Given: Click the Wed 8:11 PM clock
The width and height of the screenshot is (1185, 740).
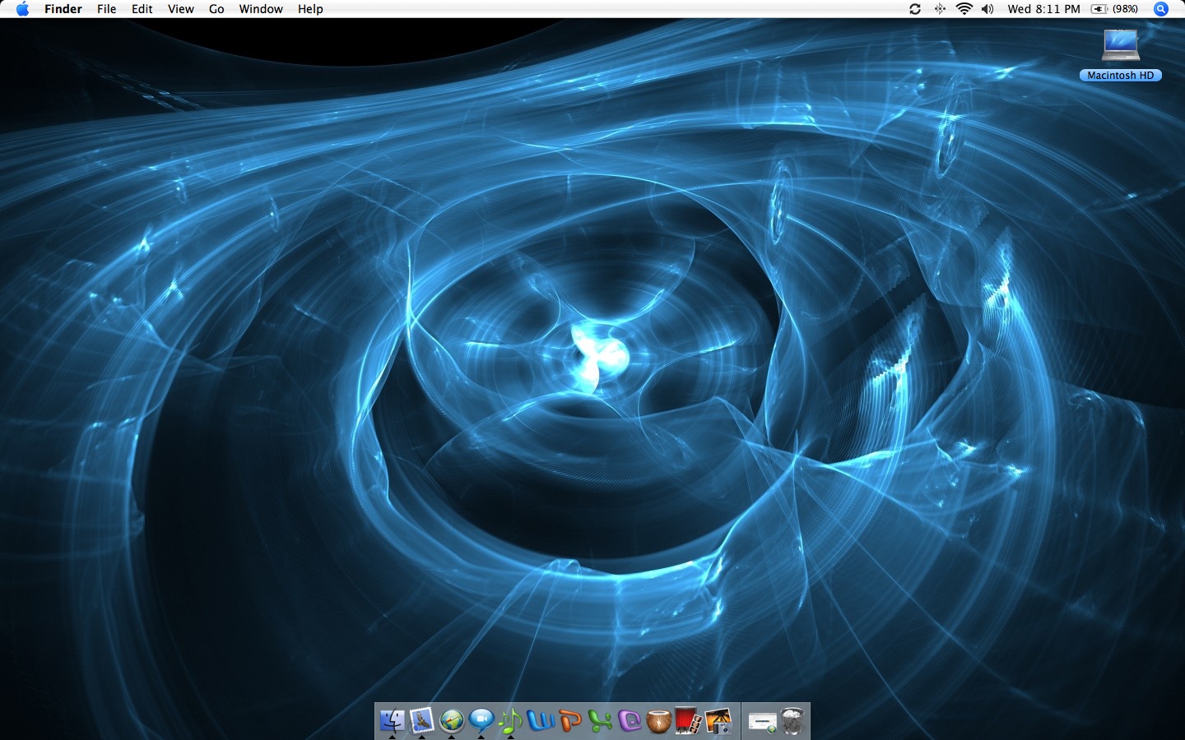Looking at the screenshot, I should [x=1043, y=9].
